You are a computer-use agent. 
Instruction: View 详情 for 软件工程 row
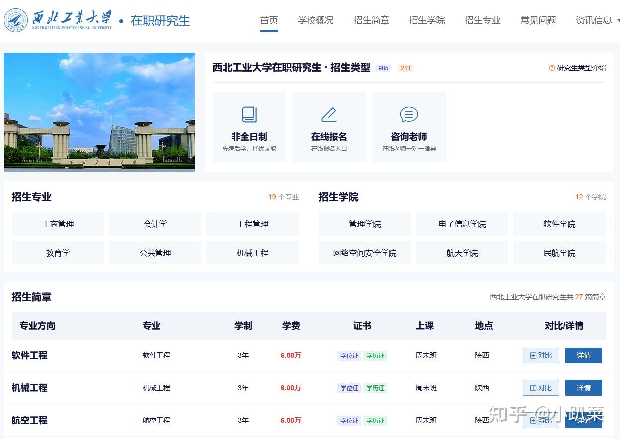click(x=584, y=355)
